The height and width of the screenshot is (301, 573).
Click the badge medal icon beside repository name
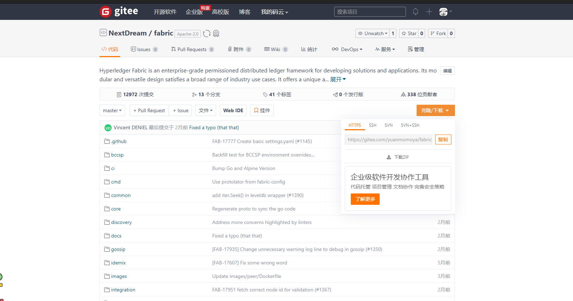point(216,33)
